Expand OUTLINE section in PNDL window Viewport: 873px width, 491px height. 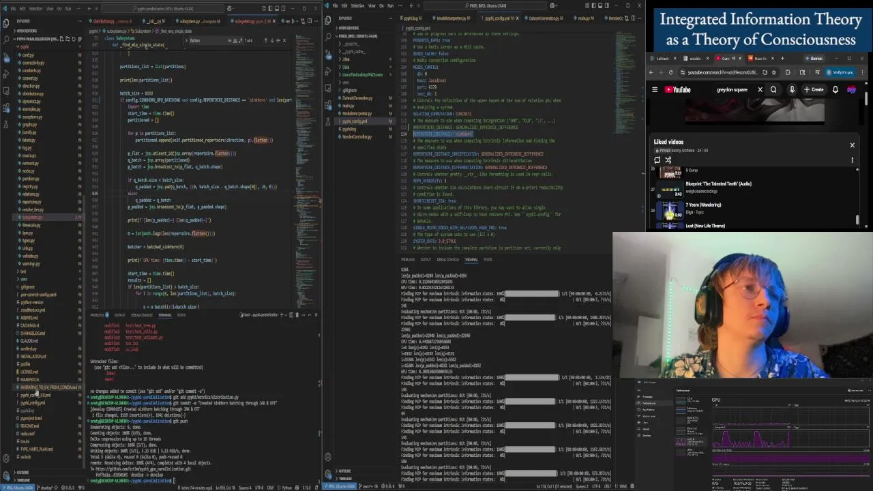pos(344,471)
